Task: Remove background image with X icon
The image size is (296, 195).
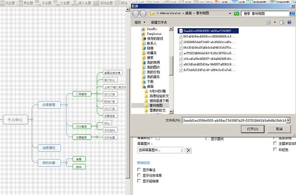Action: [189, 150]
